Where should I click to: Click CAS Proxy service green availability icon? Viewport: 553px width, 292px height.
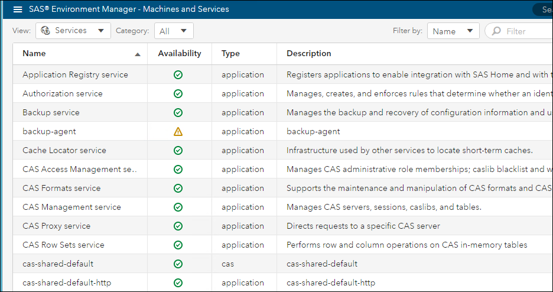(178, 226)
